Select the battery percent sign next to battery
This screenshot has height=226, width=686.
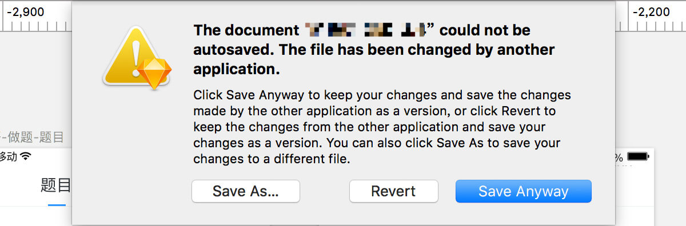(x=619, y=157)
